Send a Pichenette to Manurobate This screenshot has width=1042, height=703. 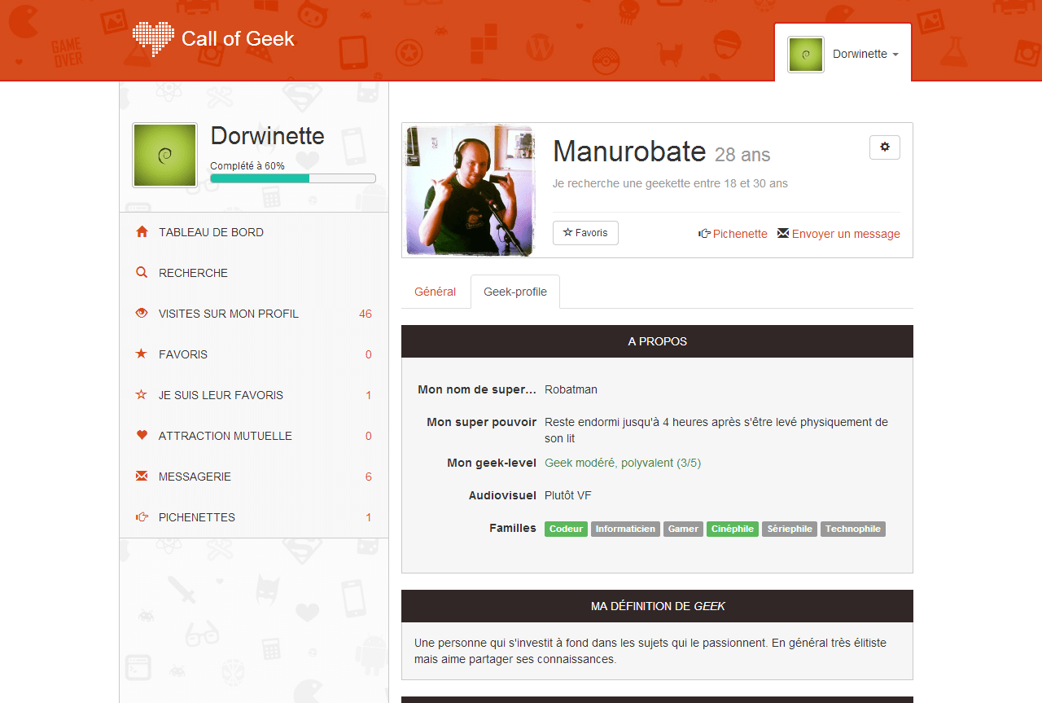(x=733, y=234)
